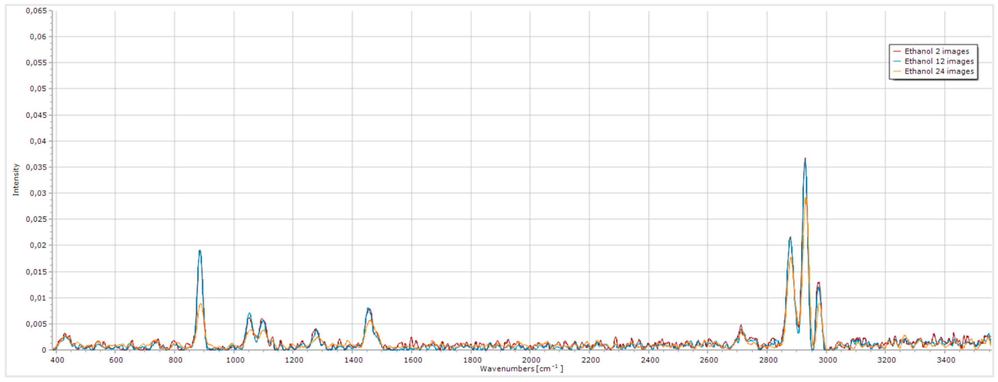Click the 0,01 y-axis tick label

[38, 298]
